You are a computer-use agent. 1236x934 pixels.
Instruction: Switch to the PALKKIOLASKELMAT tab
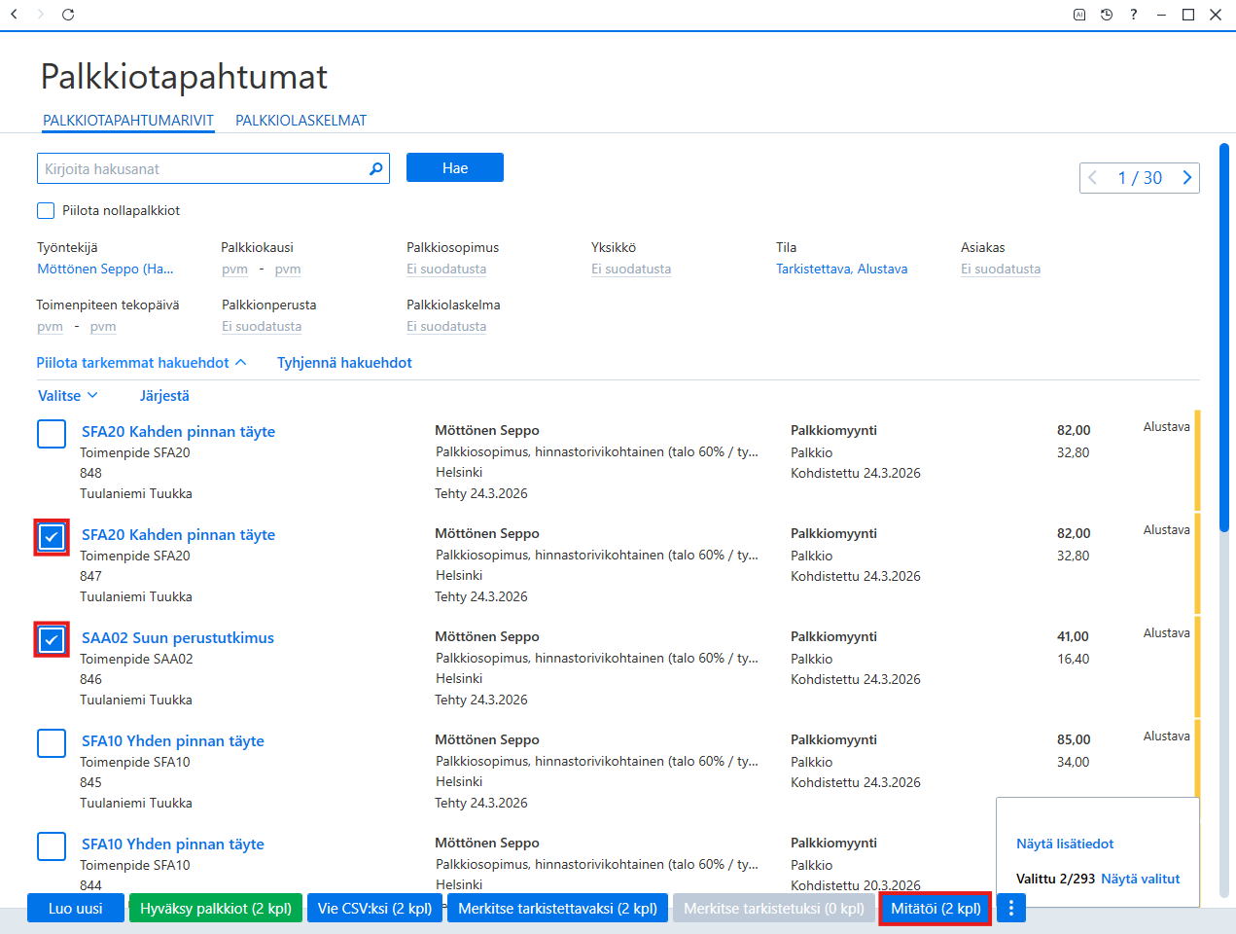[x=301, y=121]
